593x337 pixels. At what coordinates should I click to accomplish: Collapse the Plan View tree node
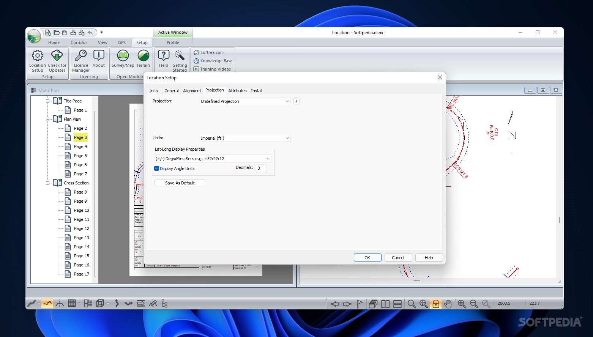click(48, 119)
